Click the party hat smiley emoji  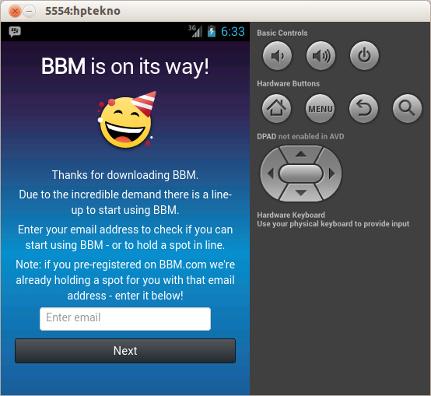pyautogui.click(x=127, y=120)
